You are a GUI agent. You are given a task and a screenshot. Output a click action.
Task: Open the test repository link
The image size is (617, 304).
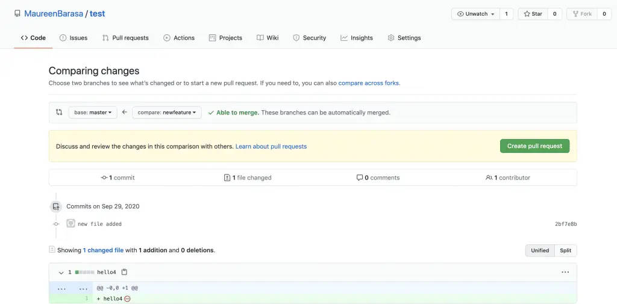[97, 13]
